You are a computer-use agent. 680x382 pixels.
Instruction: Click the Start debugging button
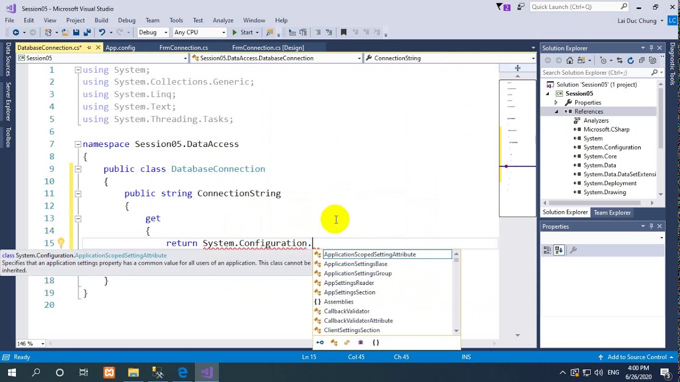(x=243, y=32)
